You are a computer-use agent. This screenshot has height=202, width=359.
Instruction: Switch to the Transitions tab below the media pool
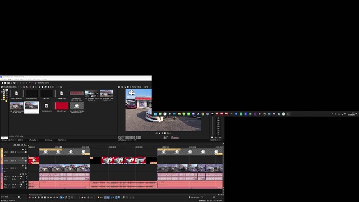coord(49,140)
